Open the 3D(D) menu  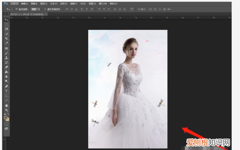tap(83, 4)
